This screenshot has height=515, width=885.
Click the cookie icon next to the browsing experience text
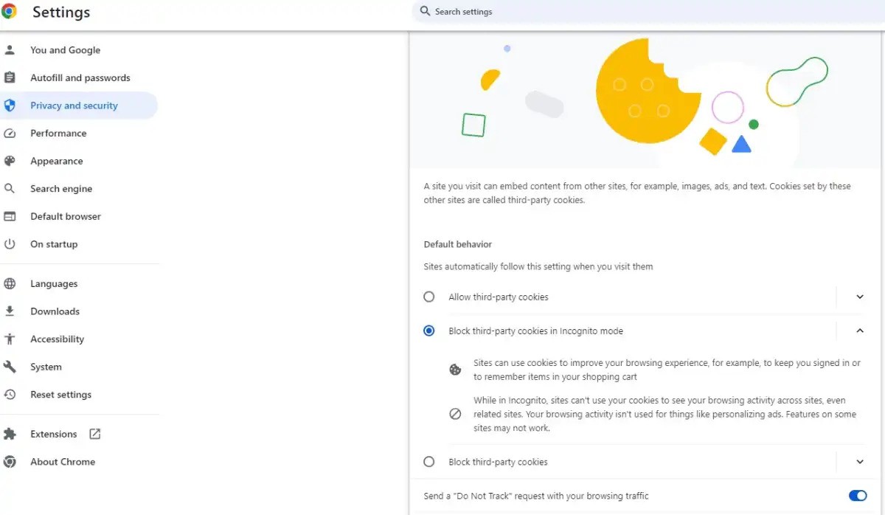pos(455,370)
